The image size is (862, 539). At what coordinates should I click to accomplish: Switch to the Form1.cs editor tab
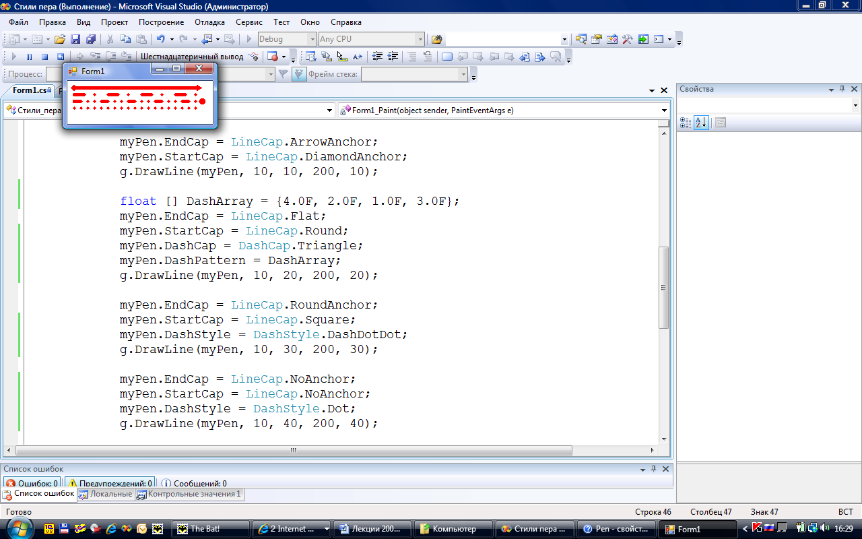point(30,90)
